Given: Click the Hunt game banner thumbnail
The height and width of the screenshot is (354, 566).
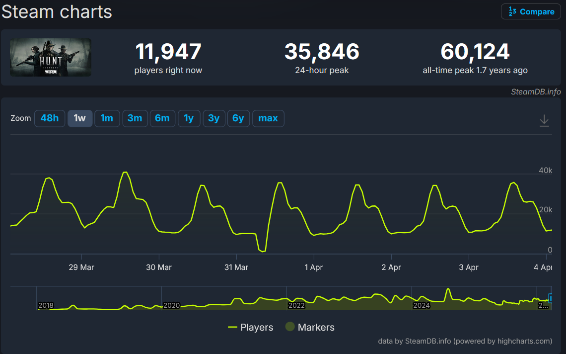Looking at the screenshot, I should coord(51,58).
